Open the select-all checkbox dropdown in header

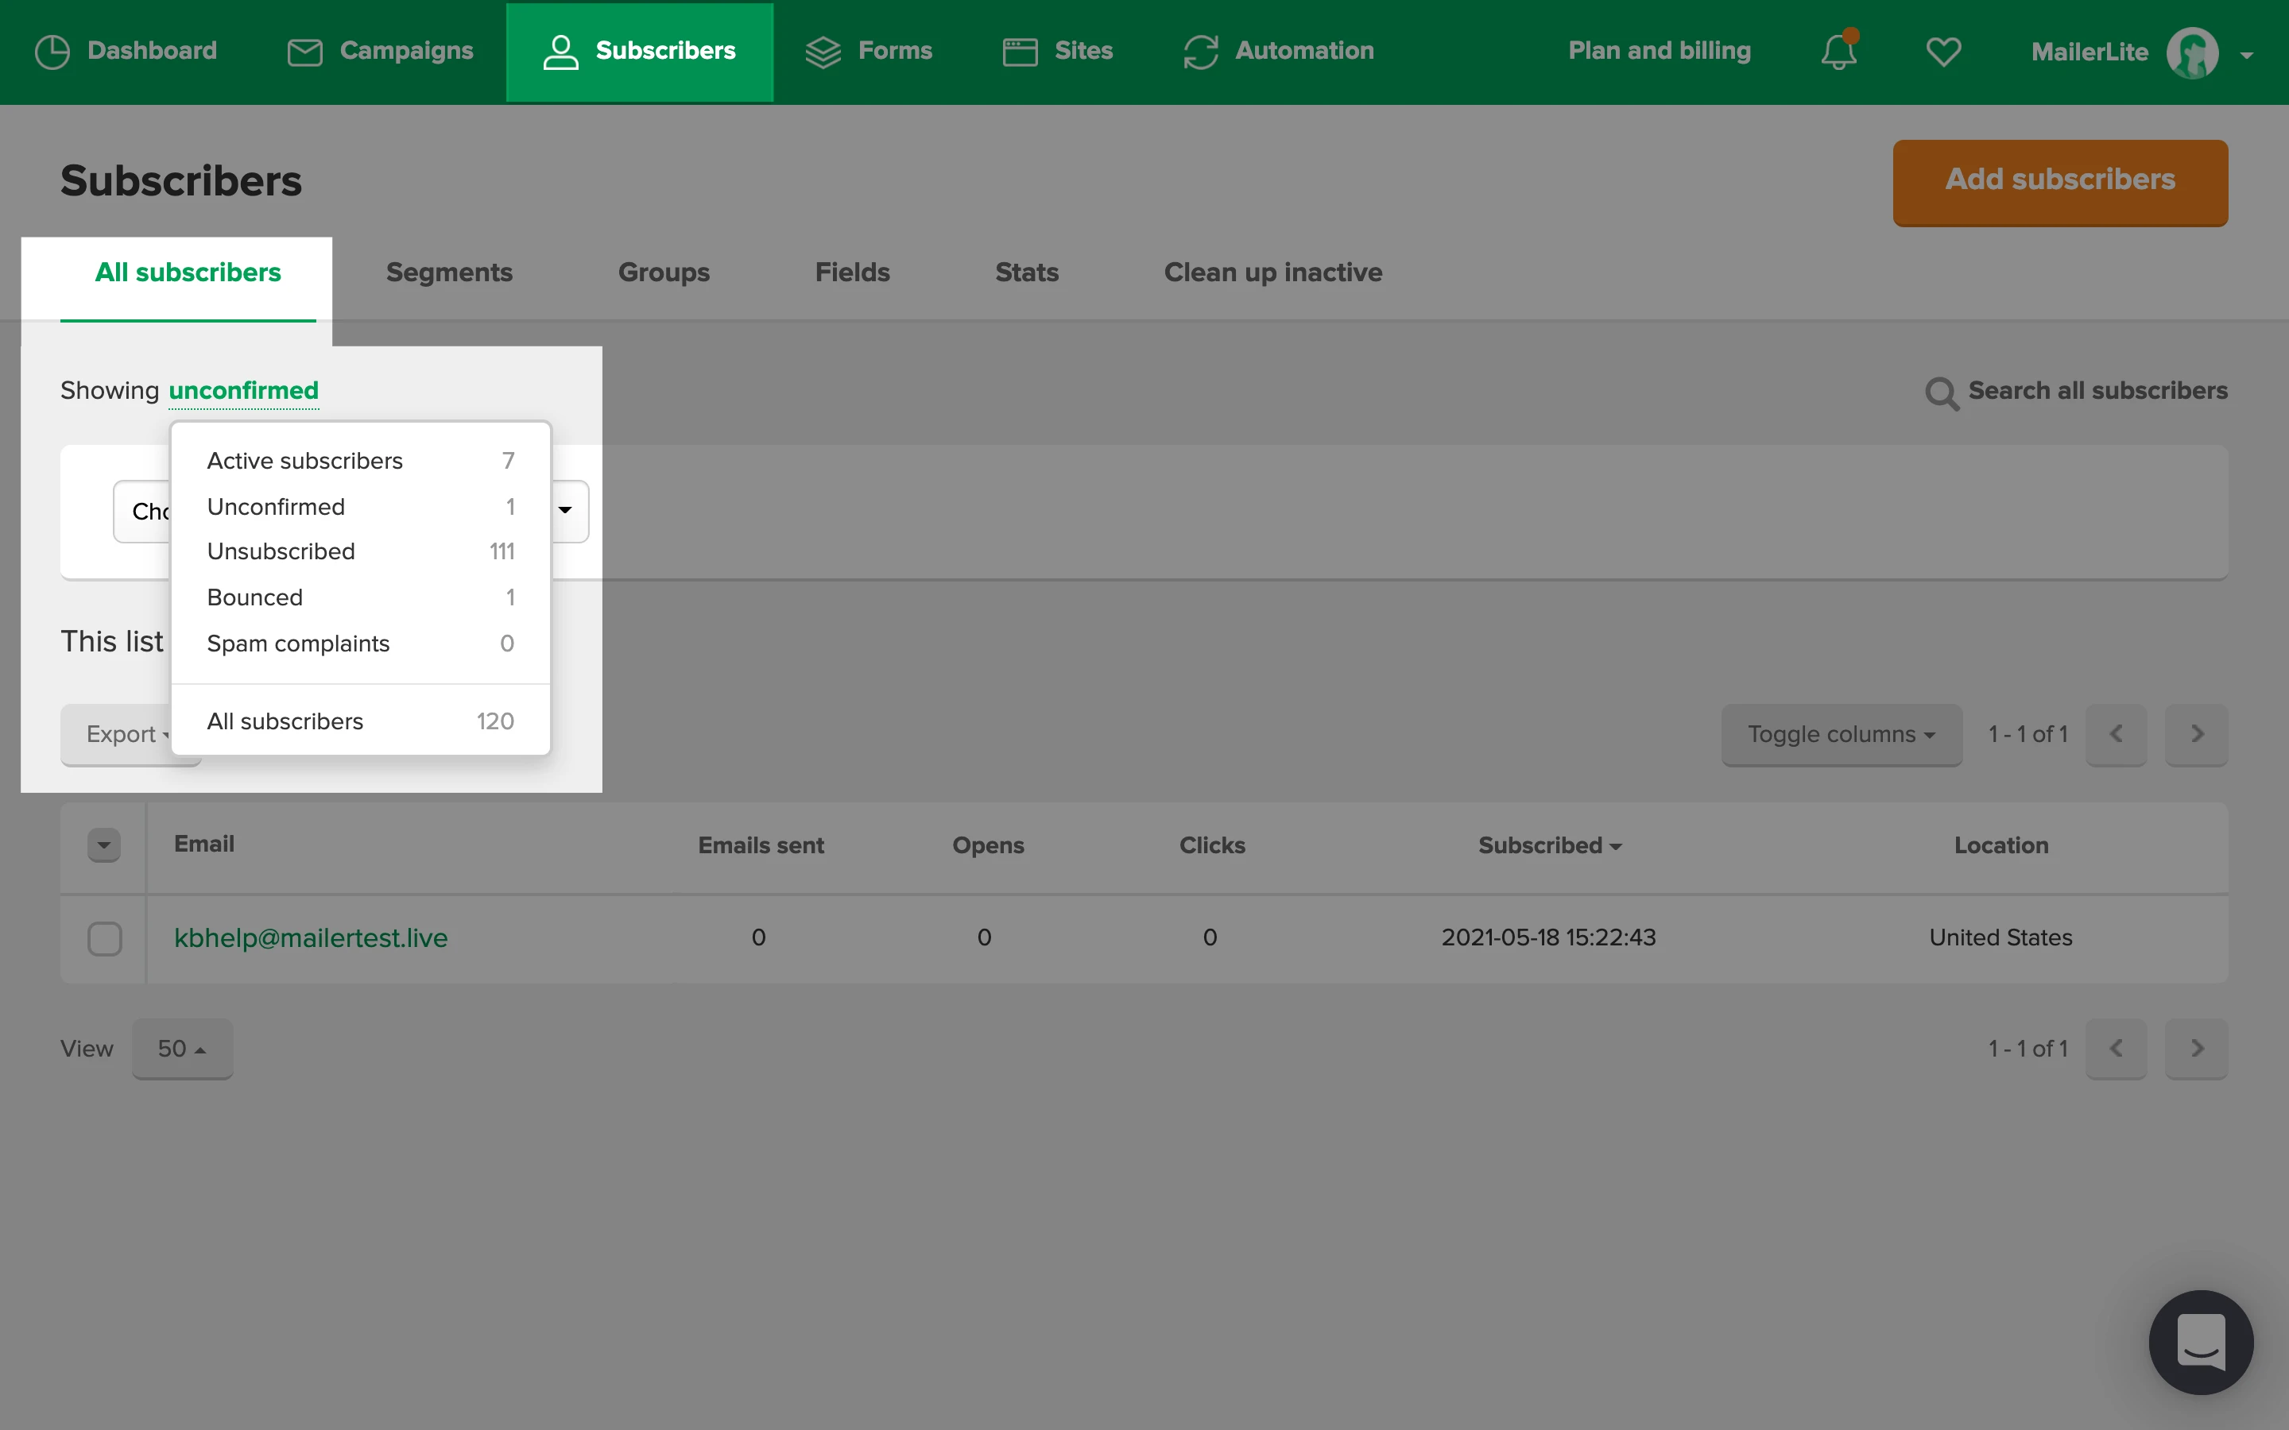point(104,844)
